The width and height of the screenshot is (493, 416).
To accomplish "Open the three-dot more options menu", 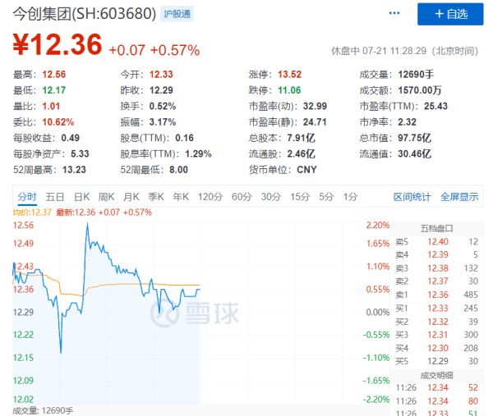I will pos(395,14).
